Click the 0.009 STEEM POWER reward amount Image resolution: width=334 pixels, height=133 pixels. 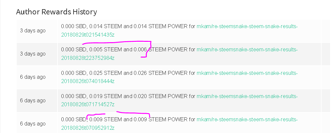pos(161,120)
